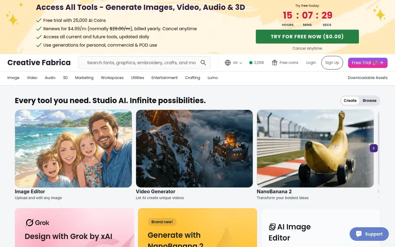
Task: Open the Workspaces menu
Action: [112, 78]
